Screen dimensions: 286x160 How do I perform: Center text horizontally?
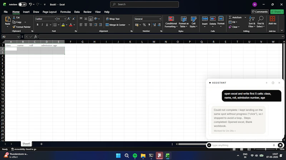point(86,25)
